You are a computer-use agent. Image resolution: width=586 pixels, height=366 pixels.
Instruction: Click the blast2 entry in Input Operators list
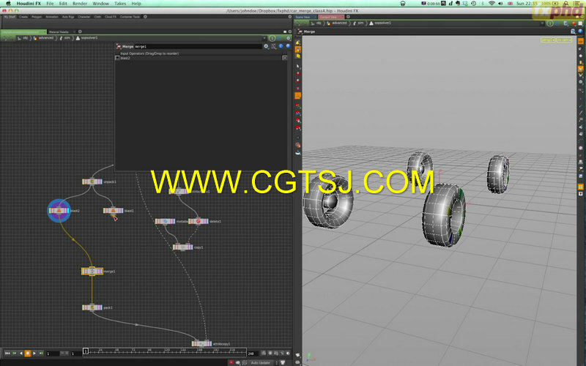click(x=125, y=58)
